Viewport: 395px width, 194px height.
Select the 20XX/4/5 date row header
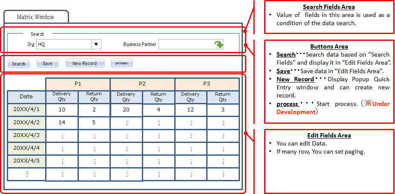tap(26, 161)
